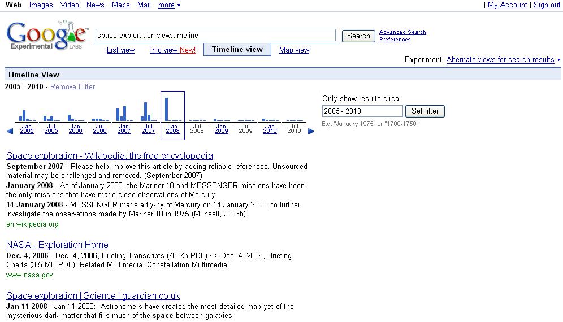Screen dimensions: 563x322
Task: Open Images search
Action: click(41, 5)
